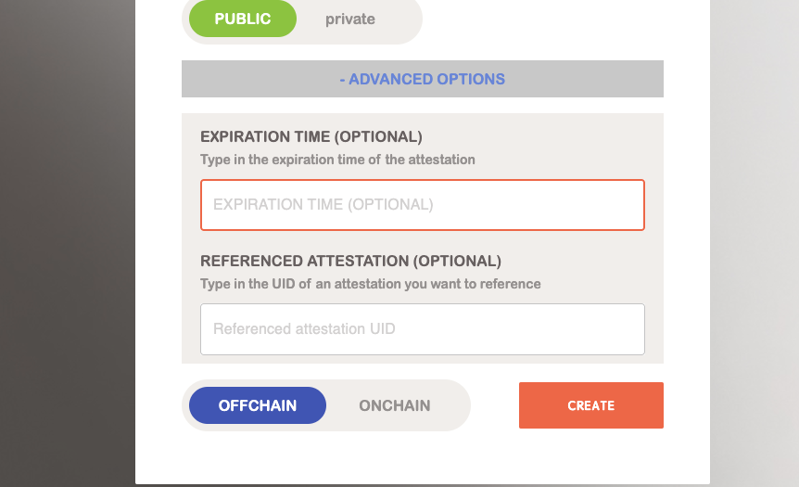Click the EXPIRATION TIME (OPTIONAL) label
The width and height of the screenshot is (799, 487).
click(311, 136)
